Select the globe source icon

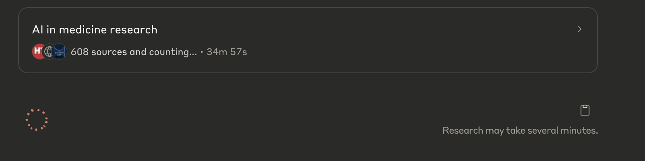click(49, 52)
